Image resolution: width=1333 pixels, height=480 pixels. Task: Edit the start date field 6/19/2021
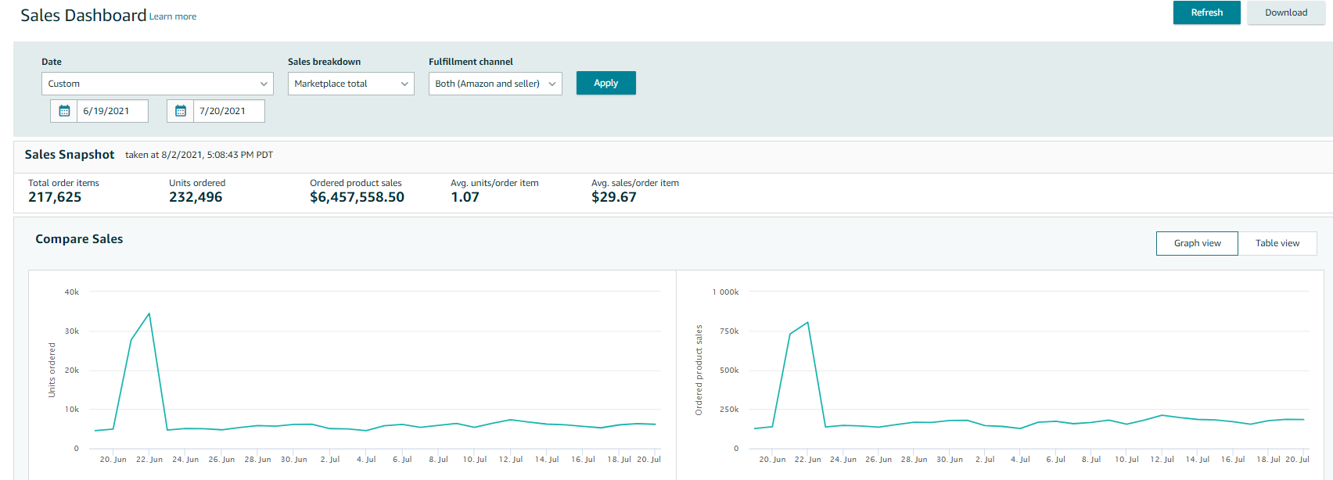point(113,111)
